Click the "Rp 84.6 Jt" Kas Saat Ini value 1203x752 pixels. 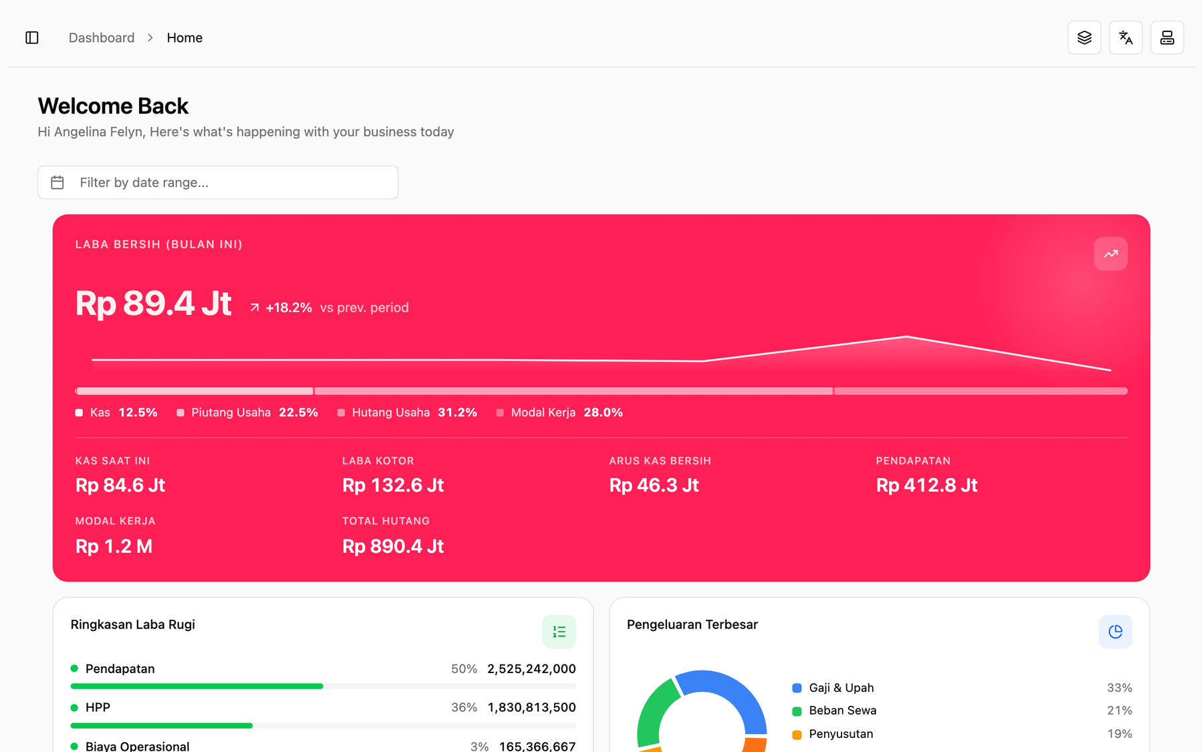[x=120, y=485]
